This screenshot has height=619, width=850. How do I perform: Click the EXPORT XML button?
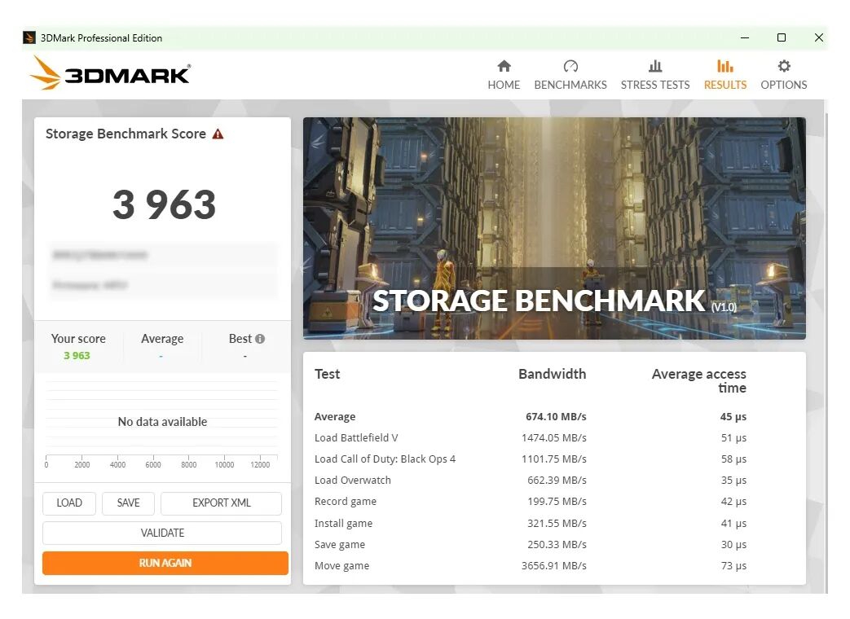[x=221, y=503]
